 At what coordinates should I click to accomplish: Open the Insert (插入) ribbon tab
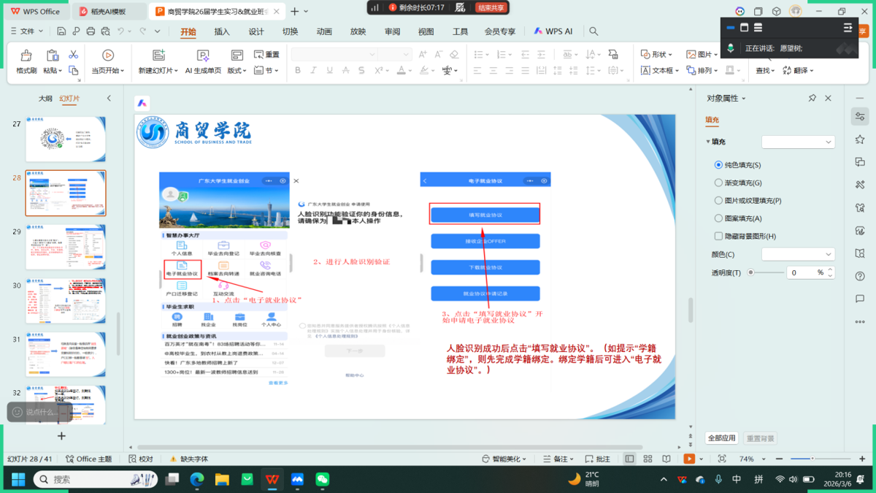pos(222,31)
